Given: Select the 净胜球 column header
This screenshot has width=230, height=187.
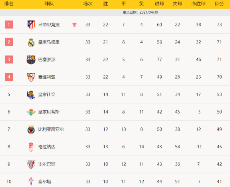Looking at the screenshot, I should pos(198,4).
